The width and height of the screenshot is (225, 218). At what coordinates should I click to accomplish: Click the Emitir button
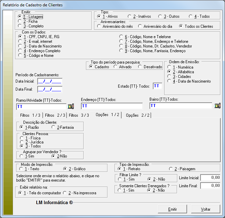(172, 209)
